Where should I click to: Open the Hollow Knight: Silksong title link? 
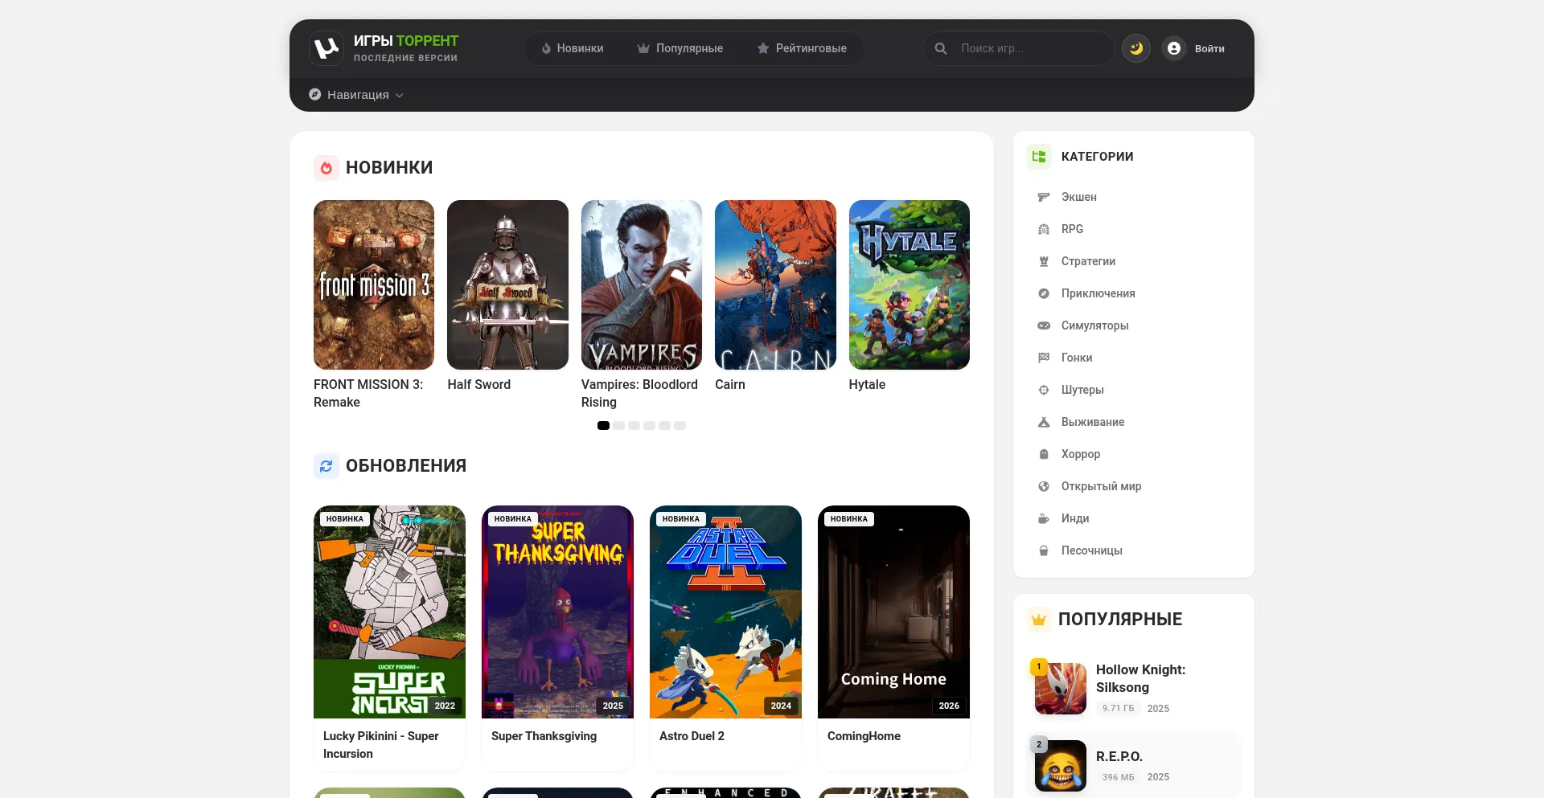pos(1140,678)
